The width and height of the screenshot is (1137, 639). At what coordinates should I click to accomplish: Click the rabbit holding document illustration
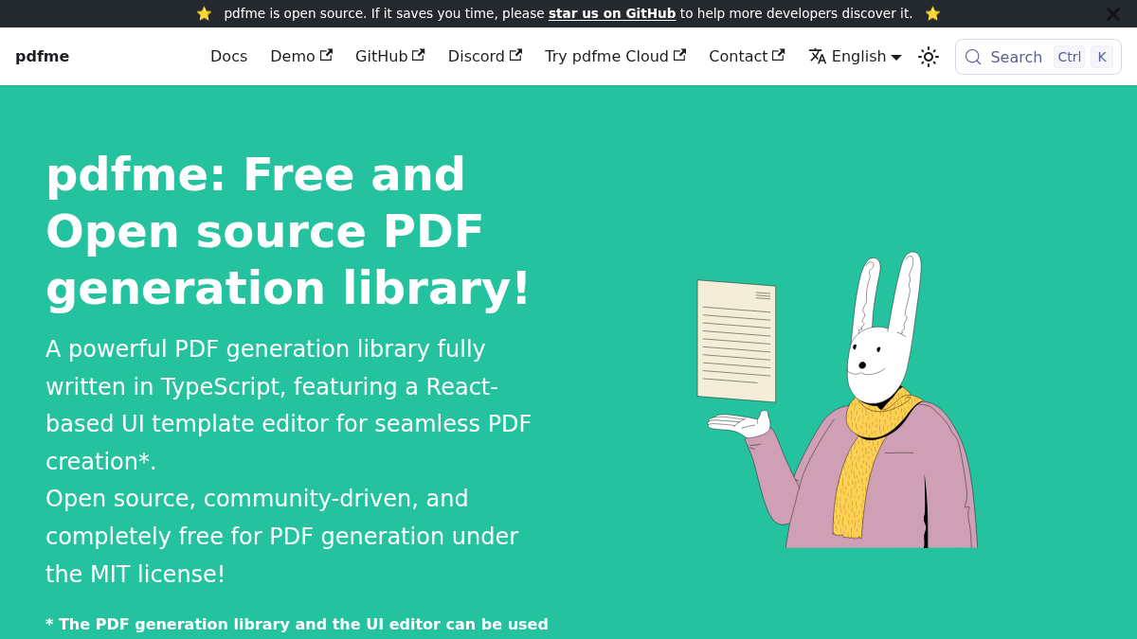838,399
